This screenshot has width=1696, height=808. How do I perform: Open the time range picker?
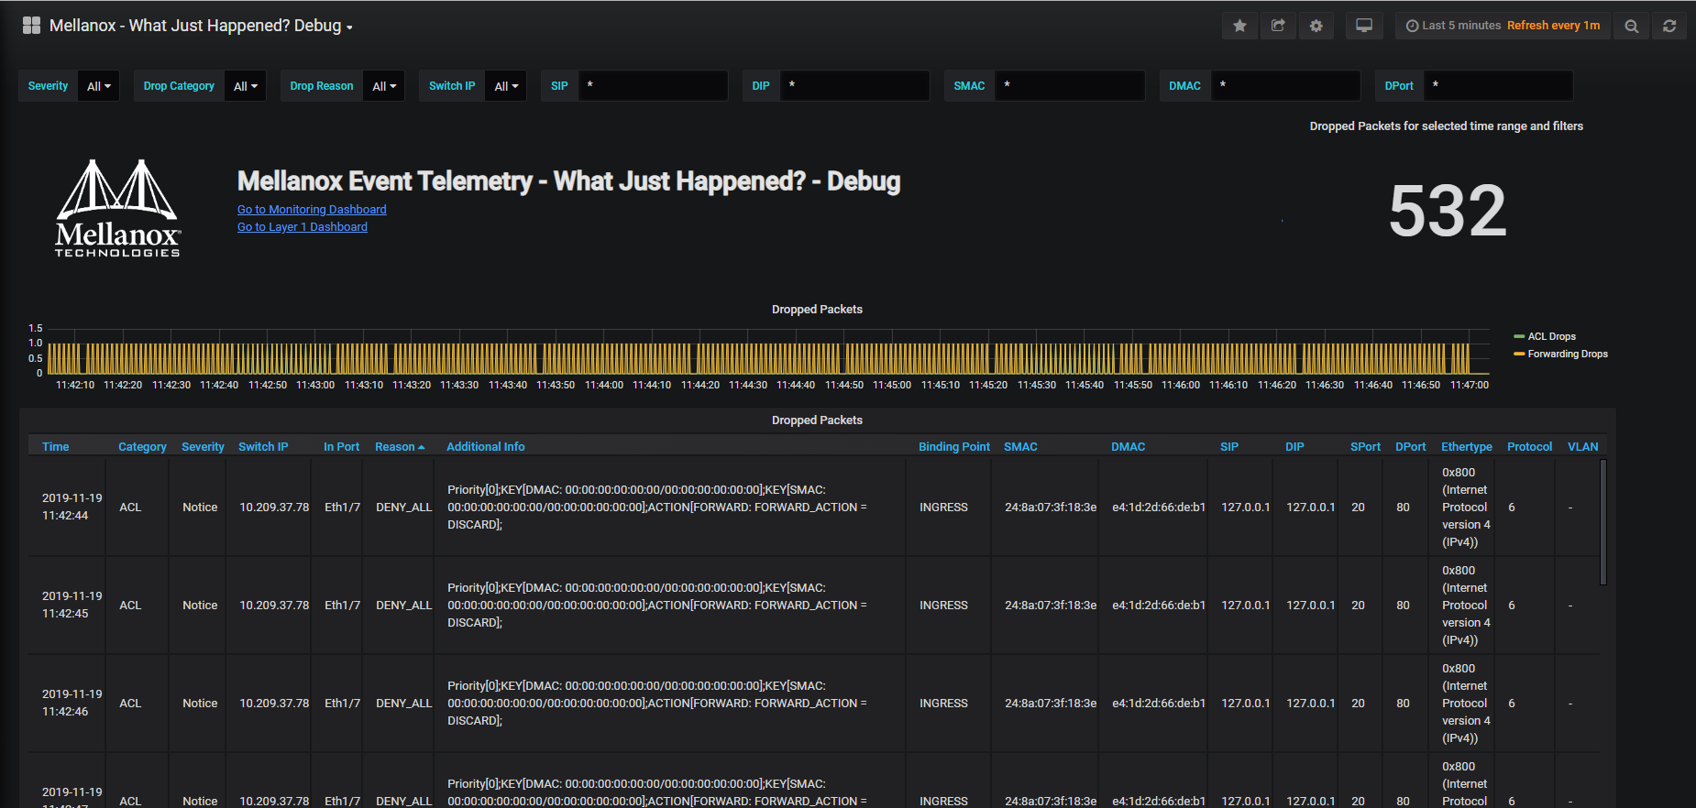1503,26
